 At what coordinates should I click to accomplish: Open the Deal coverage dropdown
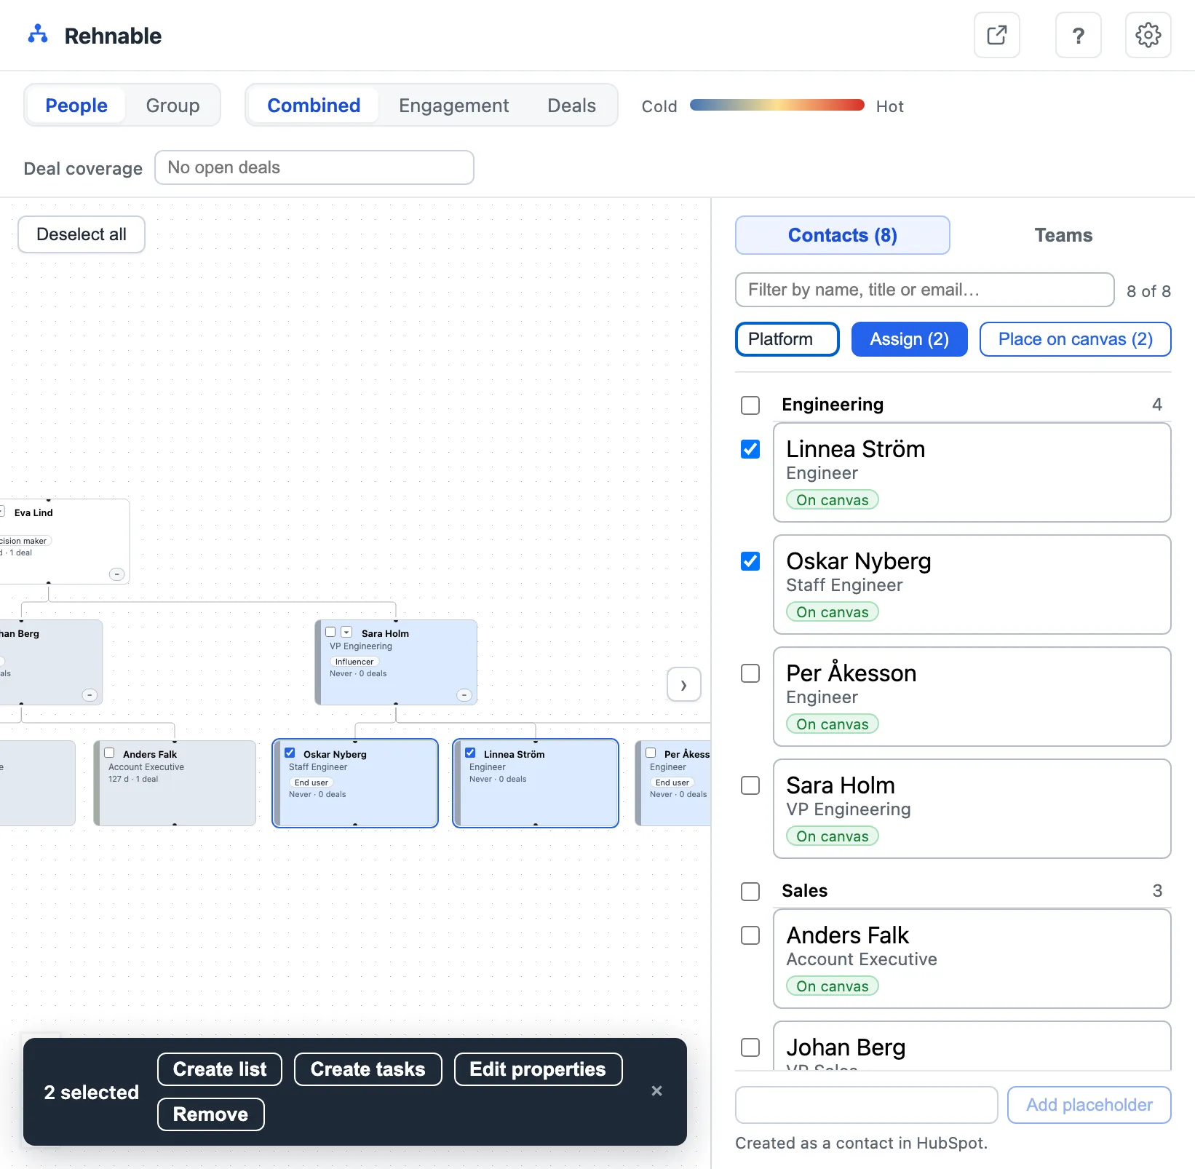click(x=314, y=167)
